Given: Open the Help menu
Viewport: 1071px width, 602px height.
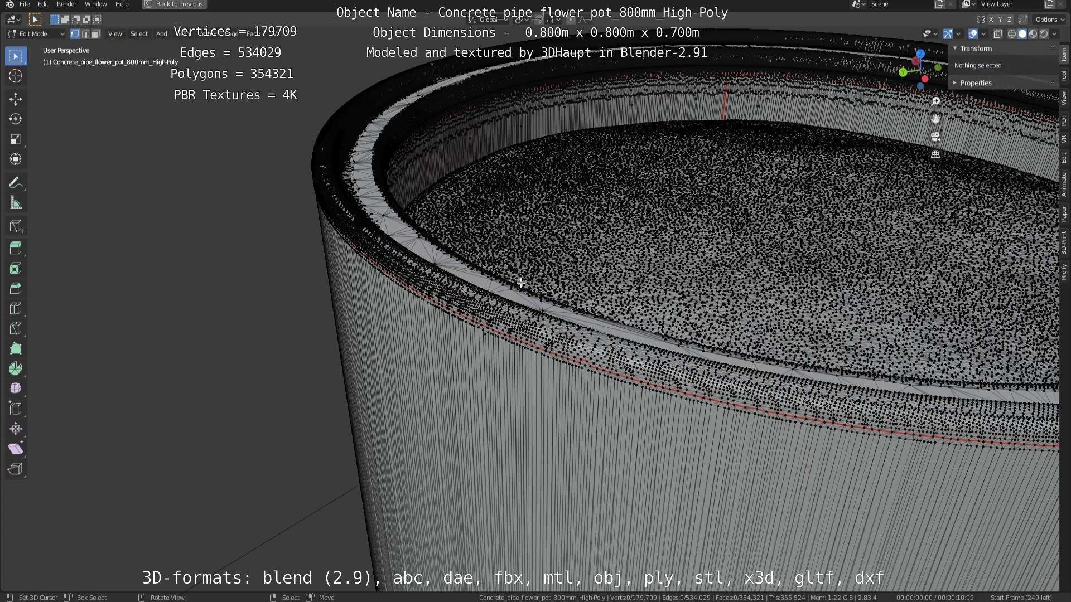Looking at the screenshot, I should (x=122, y=4).
